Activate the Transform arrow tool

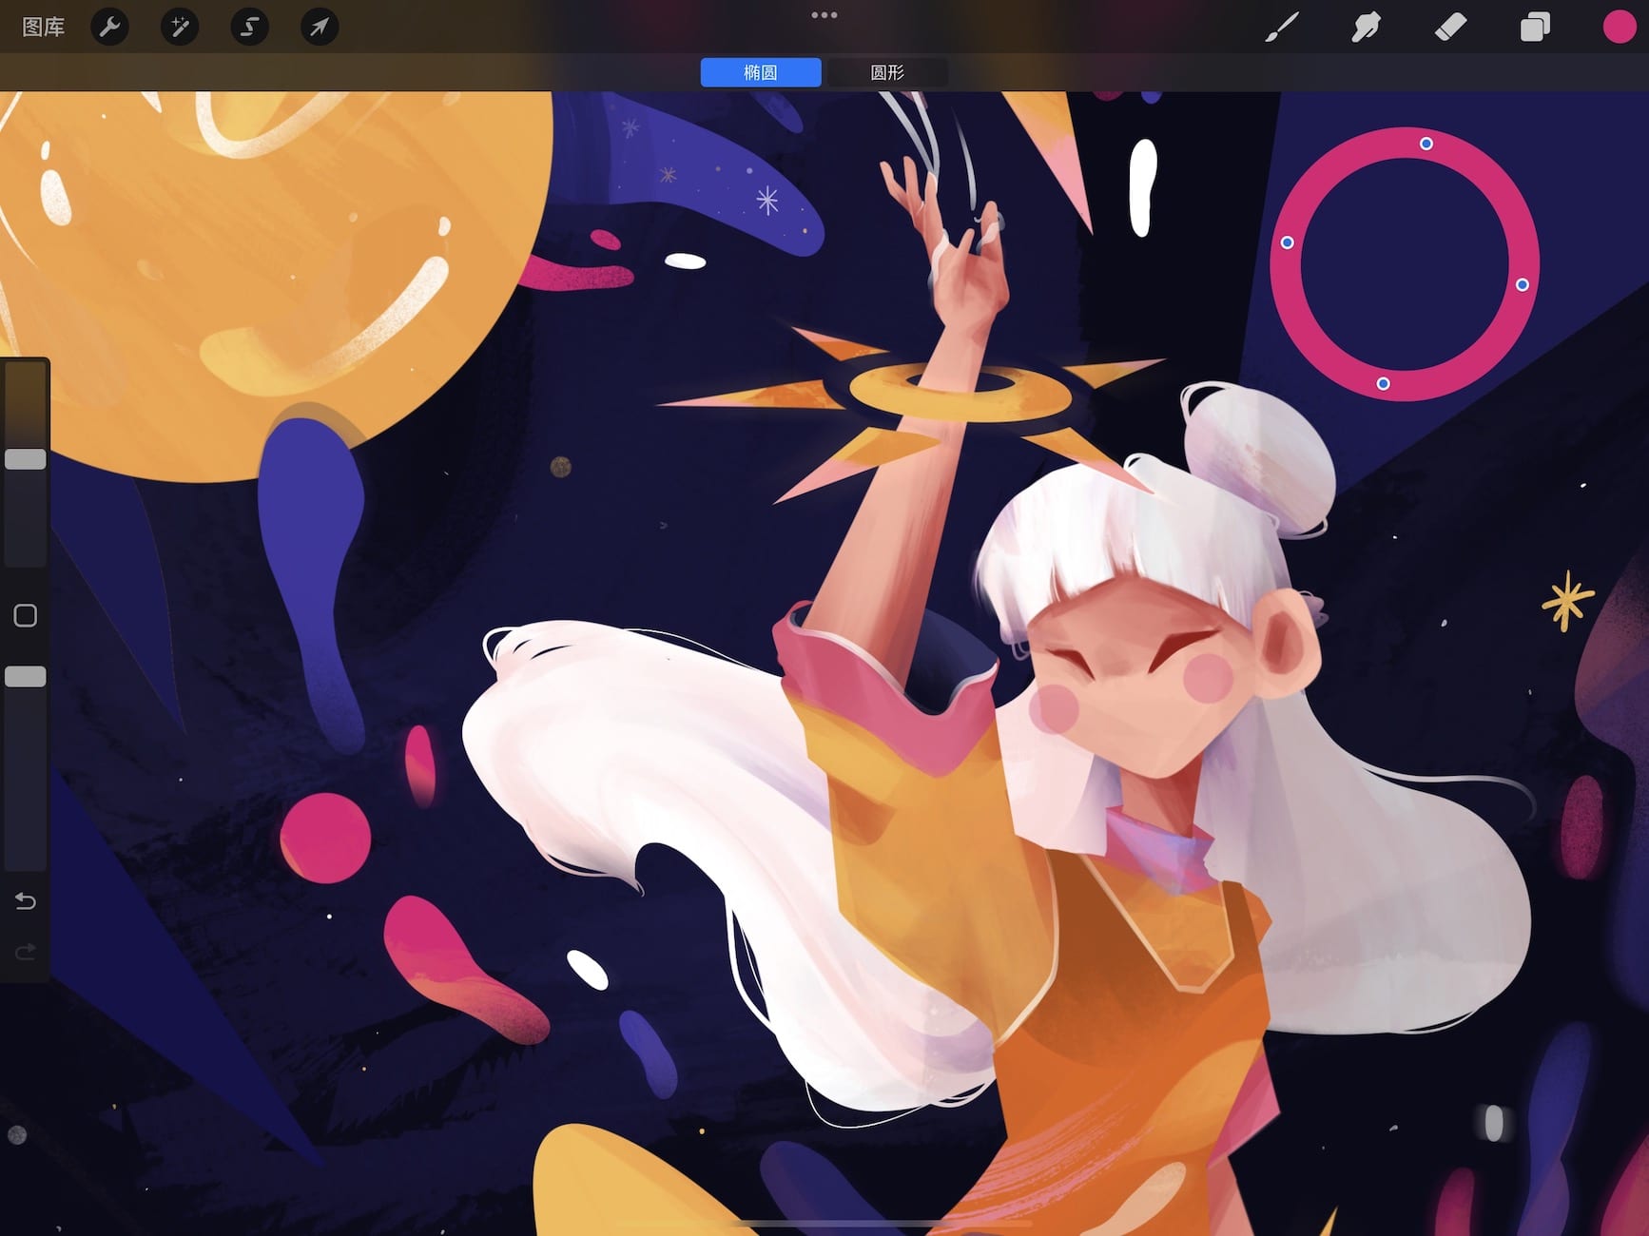tap(320, 27)
